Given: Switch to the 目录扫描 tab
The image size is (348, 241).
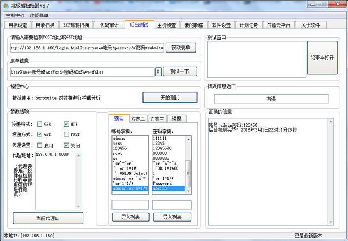Looking at the screenshot, I should 45,25.
